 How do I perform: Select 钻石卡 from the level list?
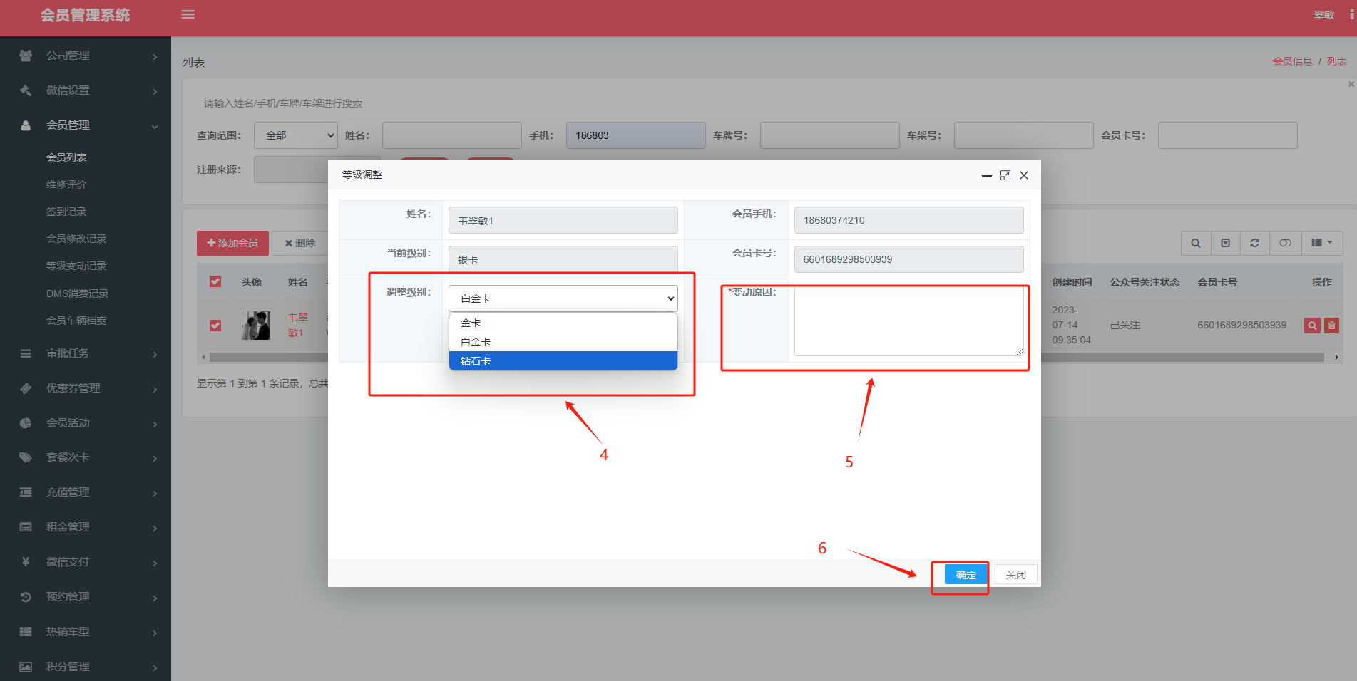point(563,361)
